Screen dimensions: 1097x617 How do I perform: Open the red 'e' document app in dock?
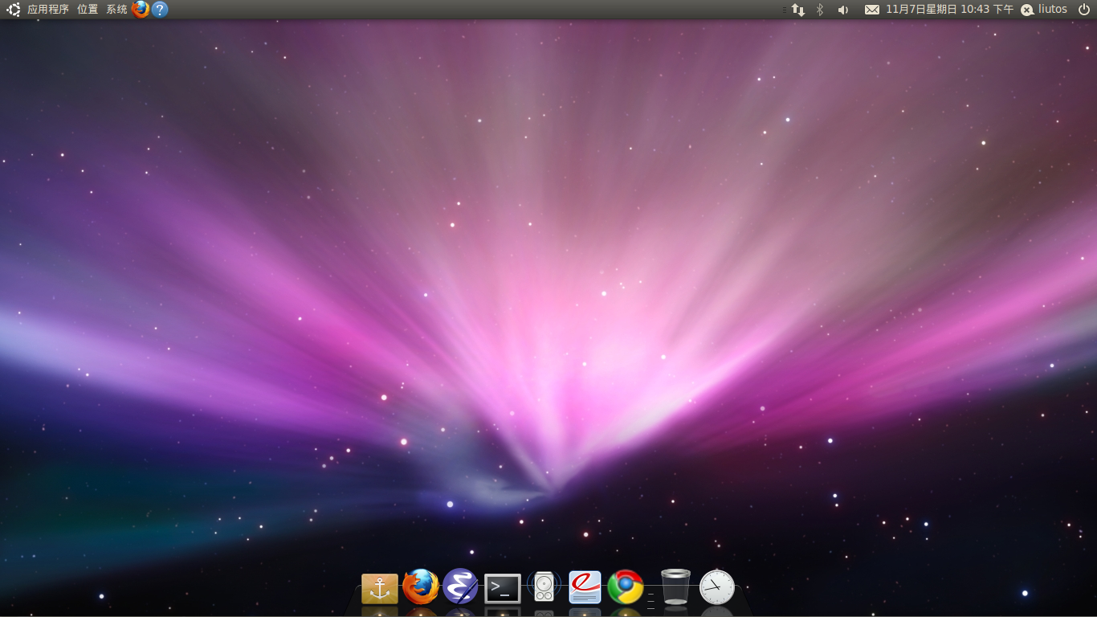(x=585, y=587)
